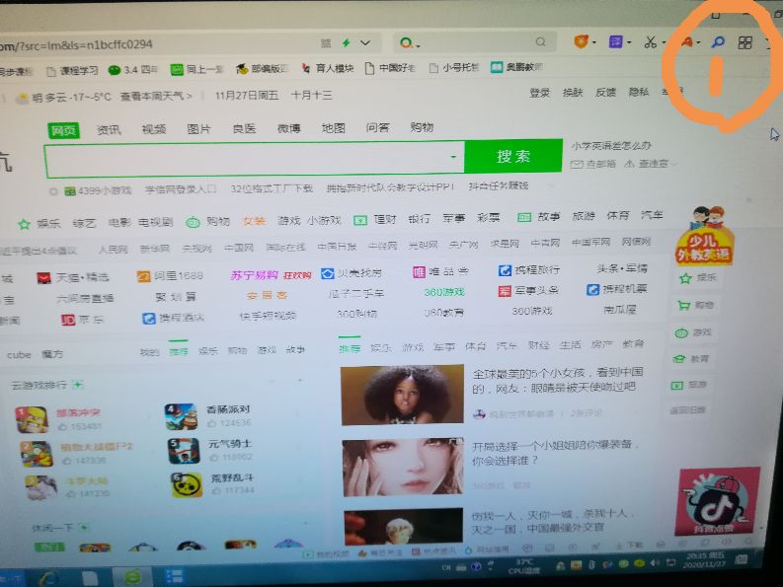
Task: Open the 4399小游戏 hot link
Action: click(x=99, y=190)
